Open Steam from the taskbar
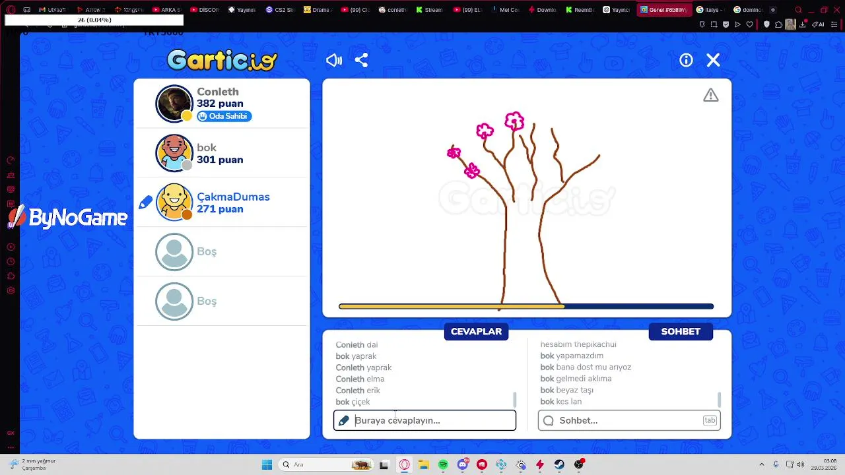 tap(559, 464)
